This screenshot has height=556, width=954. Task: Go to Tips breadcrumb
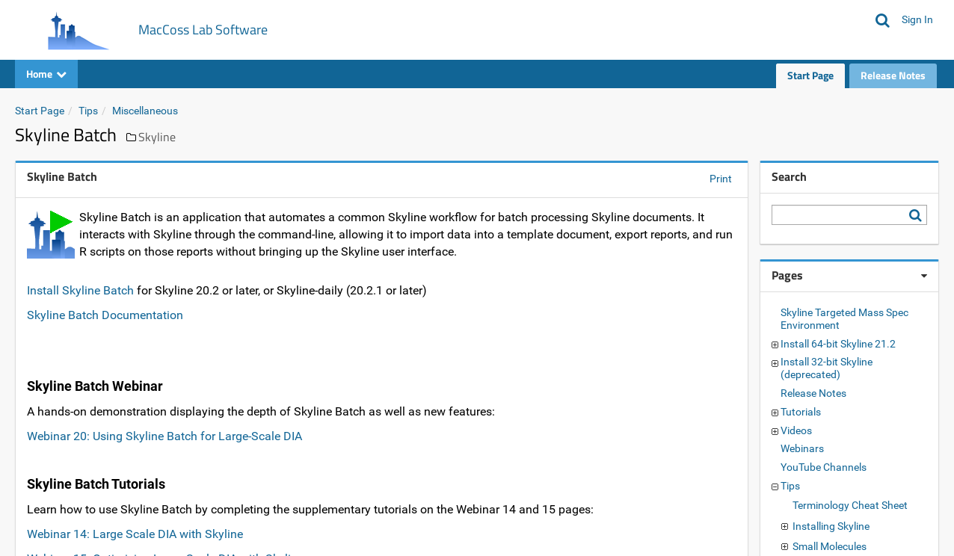(88, 111)
